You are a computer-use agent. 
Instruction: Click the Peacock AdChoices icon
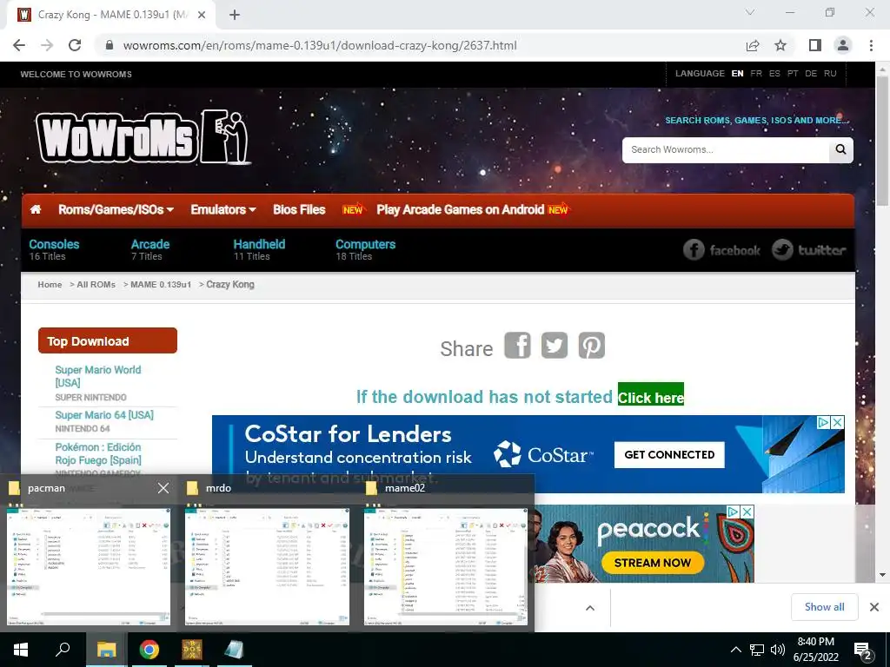(734, 512)
